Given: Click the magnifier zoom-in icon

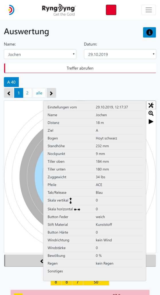Looking at the screenshot, I should 151,113.
